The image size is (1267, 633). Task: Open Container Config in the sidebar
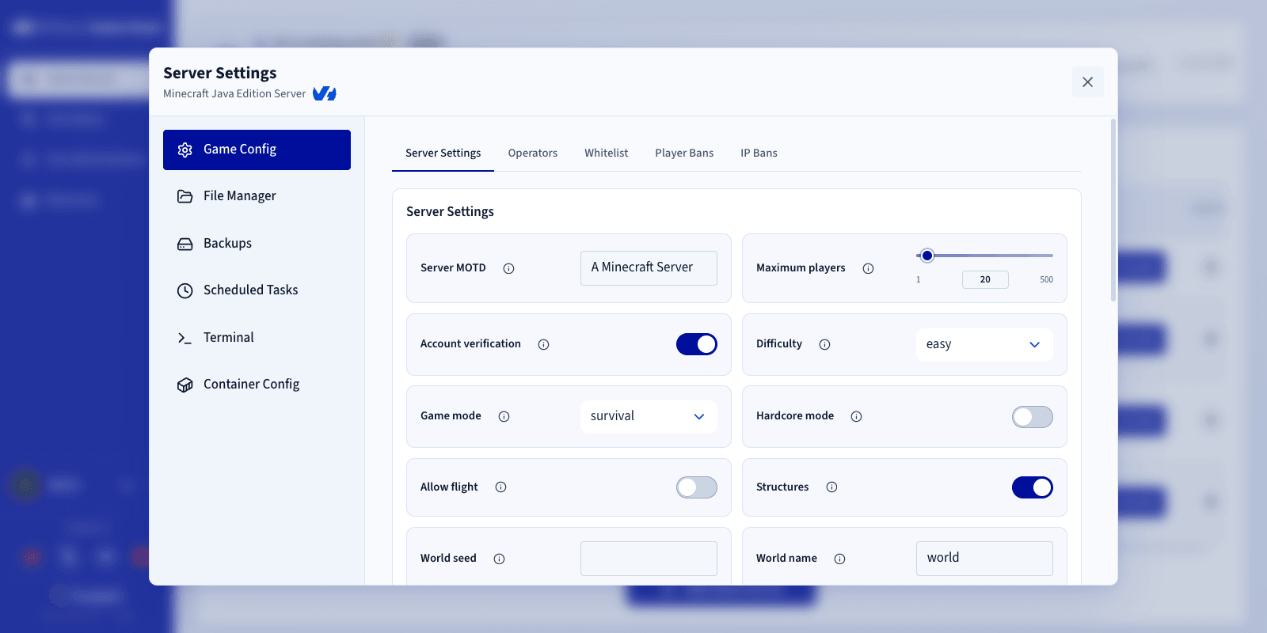coord(257,385)
